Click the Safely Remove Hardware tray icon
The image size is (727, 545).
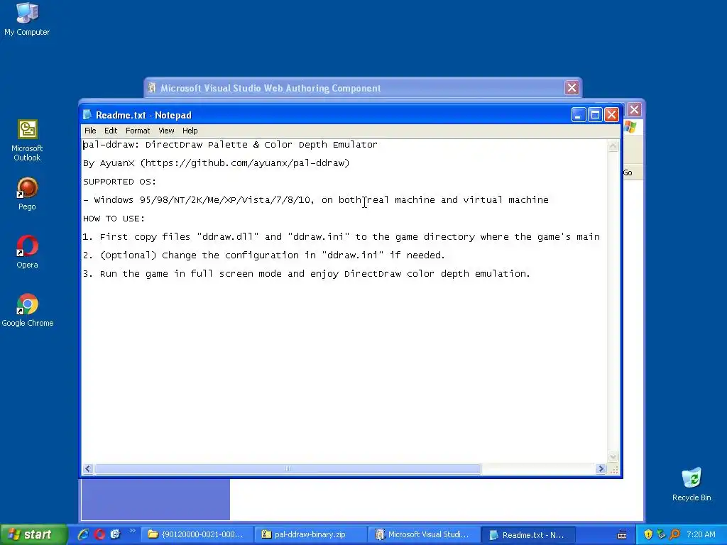click(x=661, y=534)
